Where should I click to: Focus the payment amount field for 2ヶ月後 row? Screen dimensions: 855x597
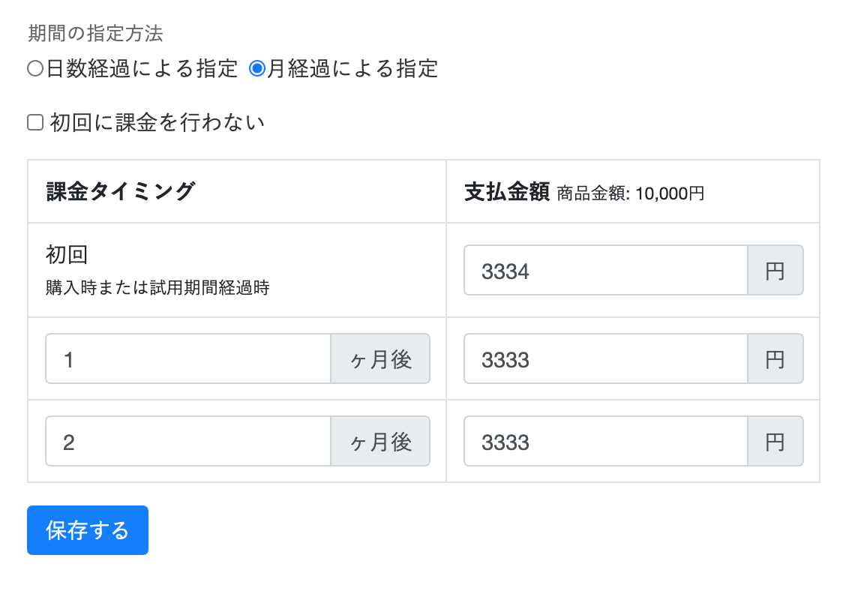(605, 442)
